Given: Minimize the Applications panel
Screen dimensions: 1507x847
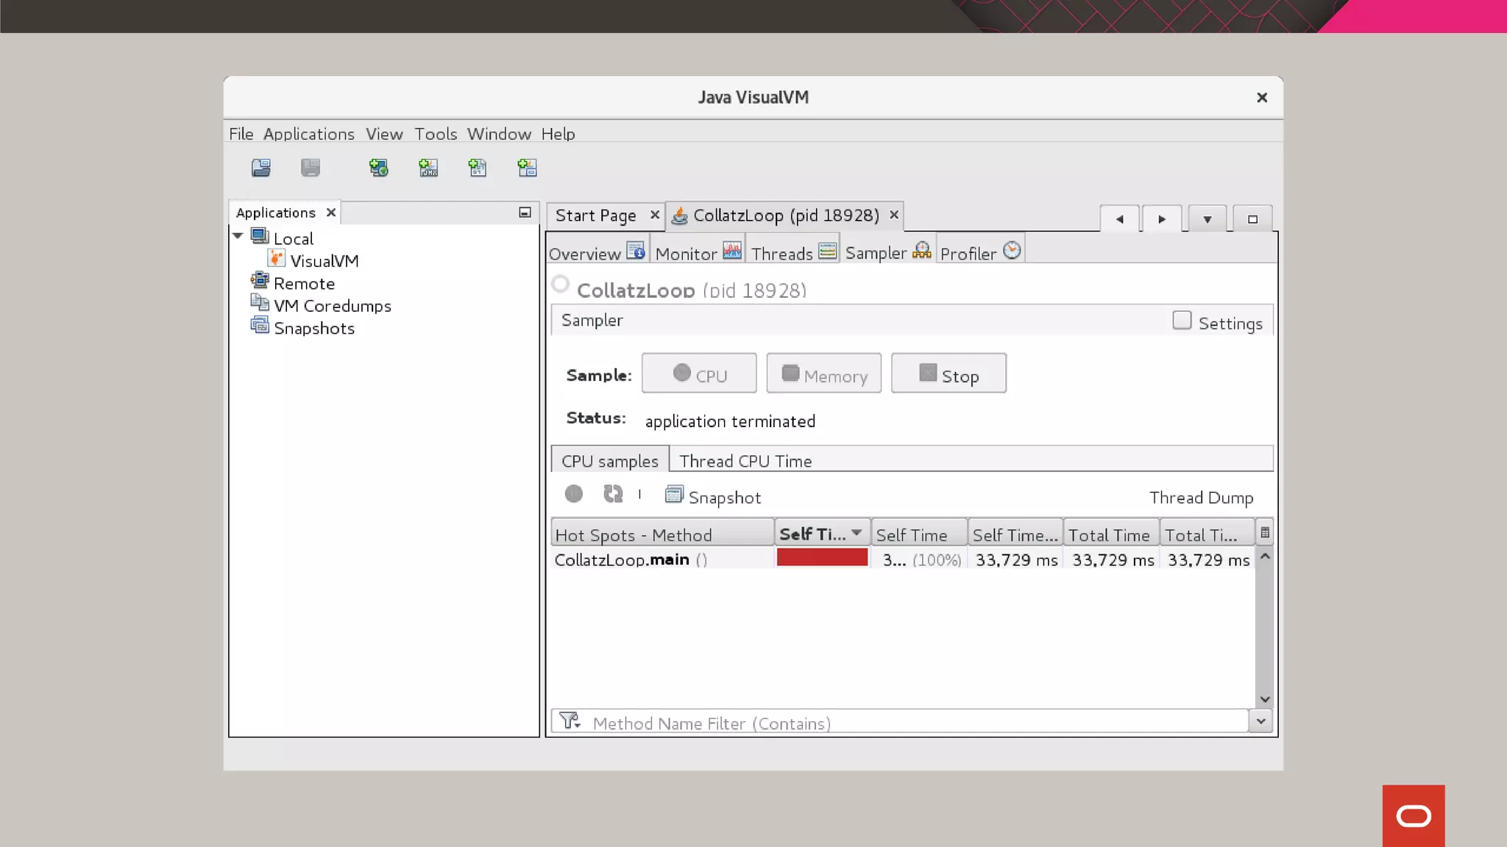Looking at the screenshot, I should 525,212.
